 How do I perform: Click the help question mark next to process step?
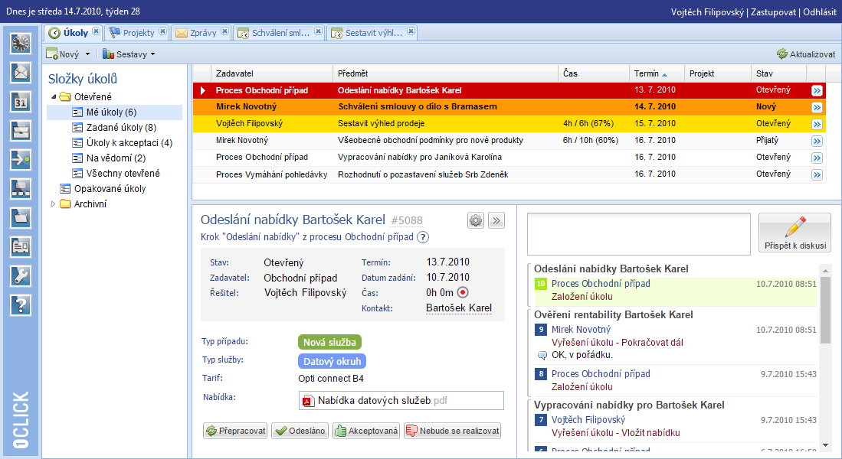point(423,237)
